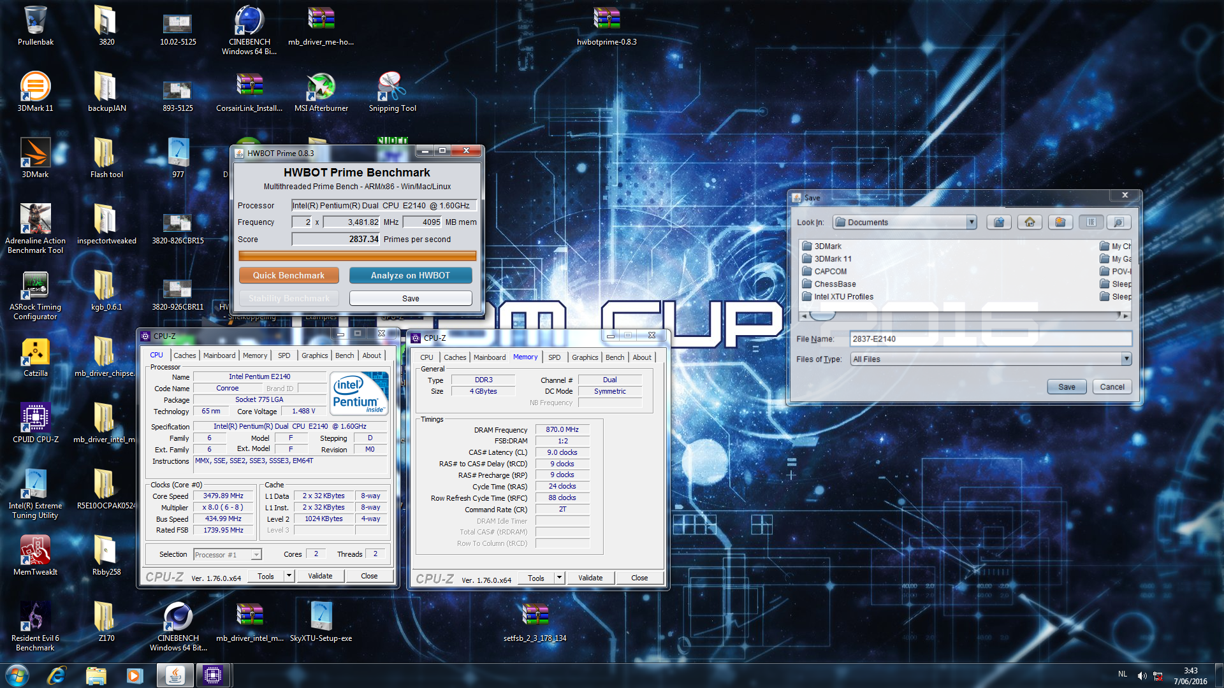Click the horizontal scrollbar thumb of the Save dialog file list
Screen dimensions: 1224x688
click(822, 316)
